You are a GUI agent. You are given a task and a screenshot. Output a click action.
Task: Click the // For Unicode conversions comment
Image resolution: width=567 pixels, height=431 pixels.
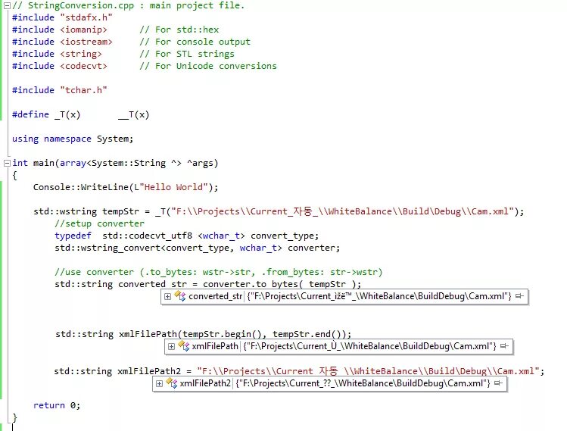[x=208, y=66]
